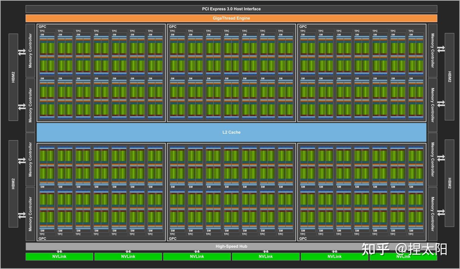Viewport: 460px width, 269px height.
Task: Click the third NVLink block from left
Action: click(197, 257)
